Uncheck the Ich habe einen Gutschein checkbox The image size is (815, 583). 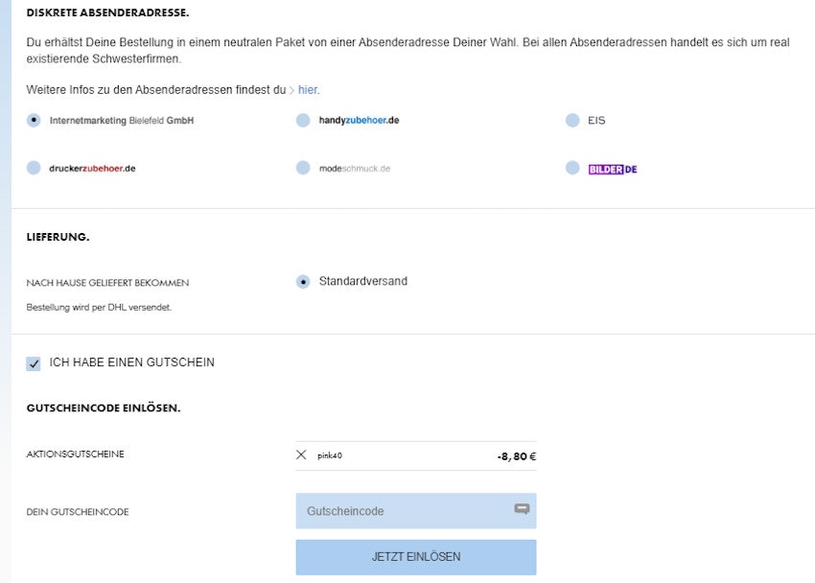(34, 363)
